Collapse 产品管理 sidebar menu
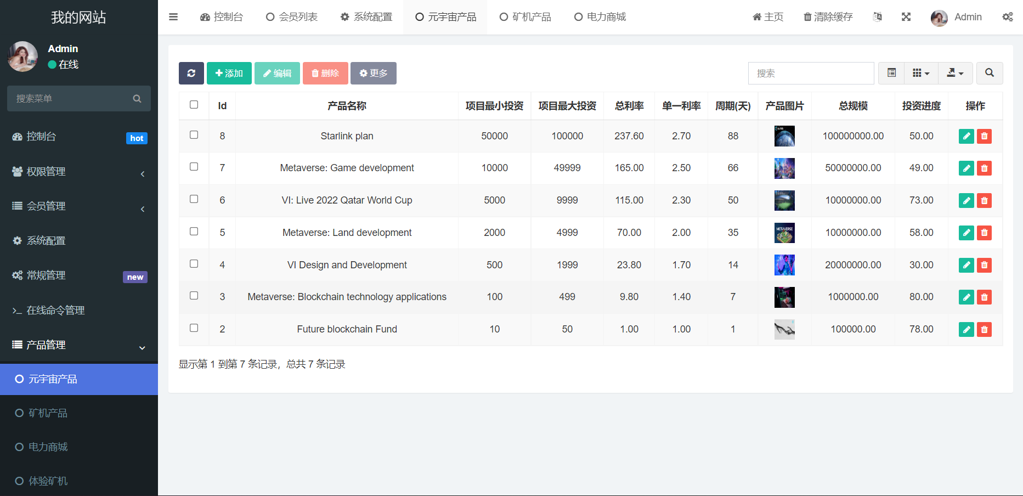Image resolution: width=1023 pixels, height=496 pixels. coord(79,345)
